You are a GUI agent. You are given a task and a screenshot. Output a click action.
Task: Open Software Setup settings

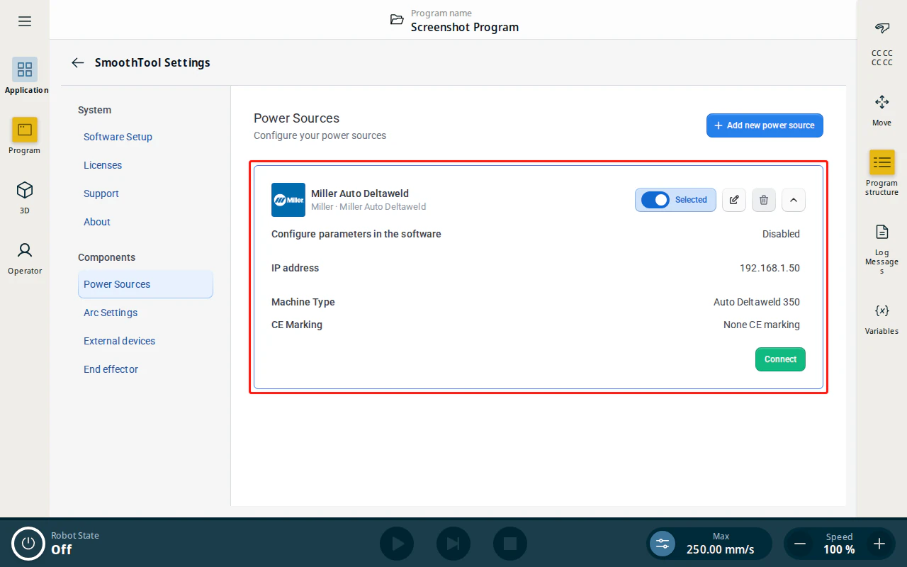[x=118, y=137]
